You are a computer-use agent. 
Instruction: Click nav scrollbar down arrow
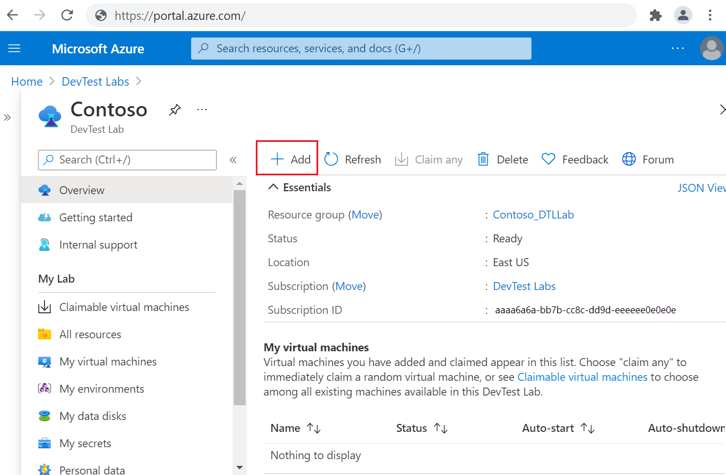239,468
